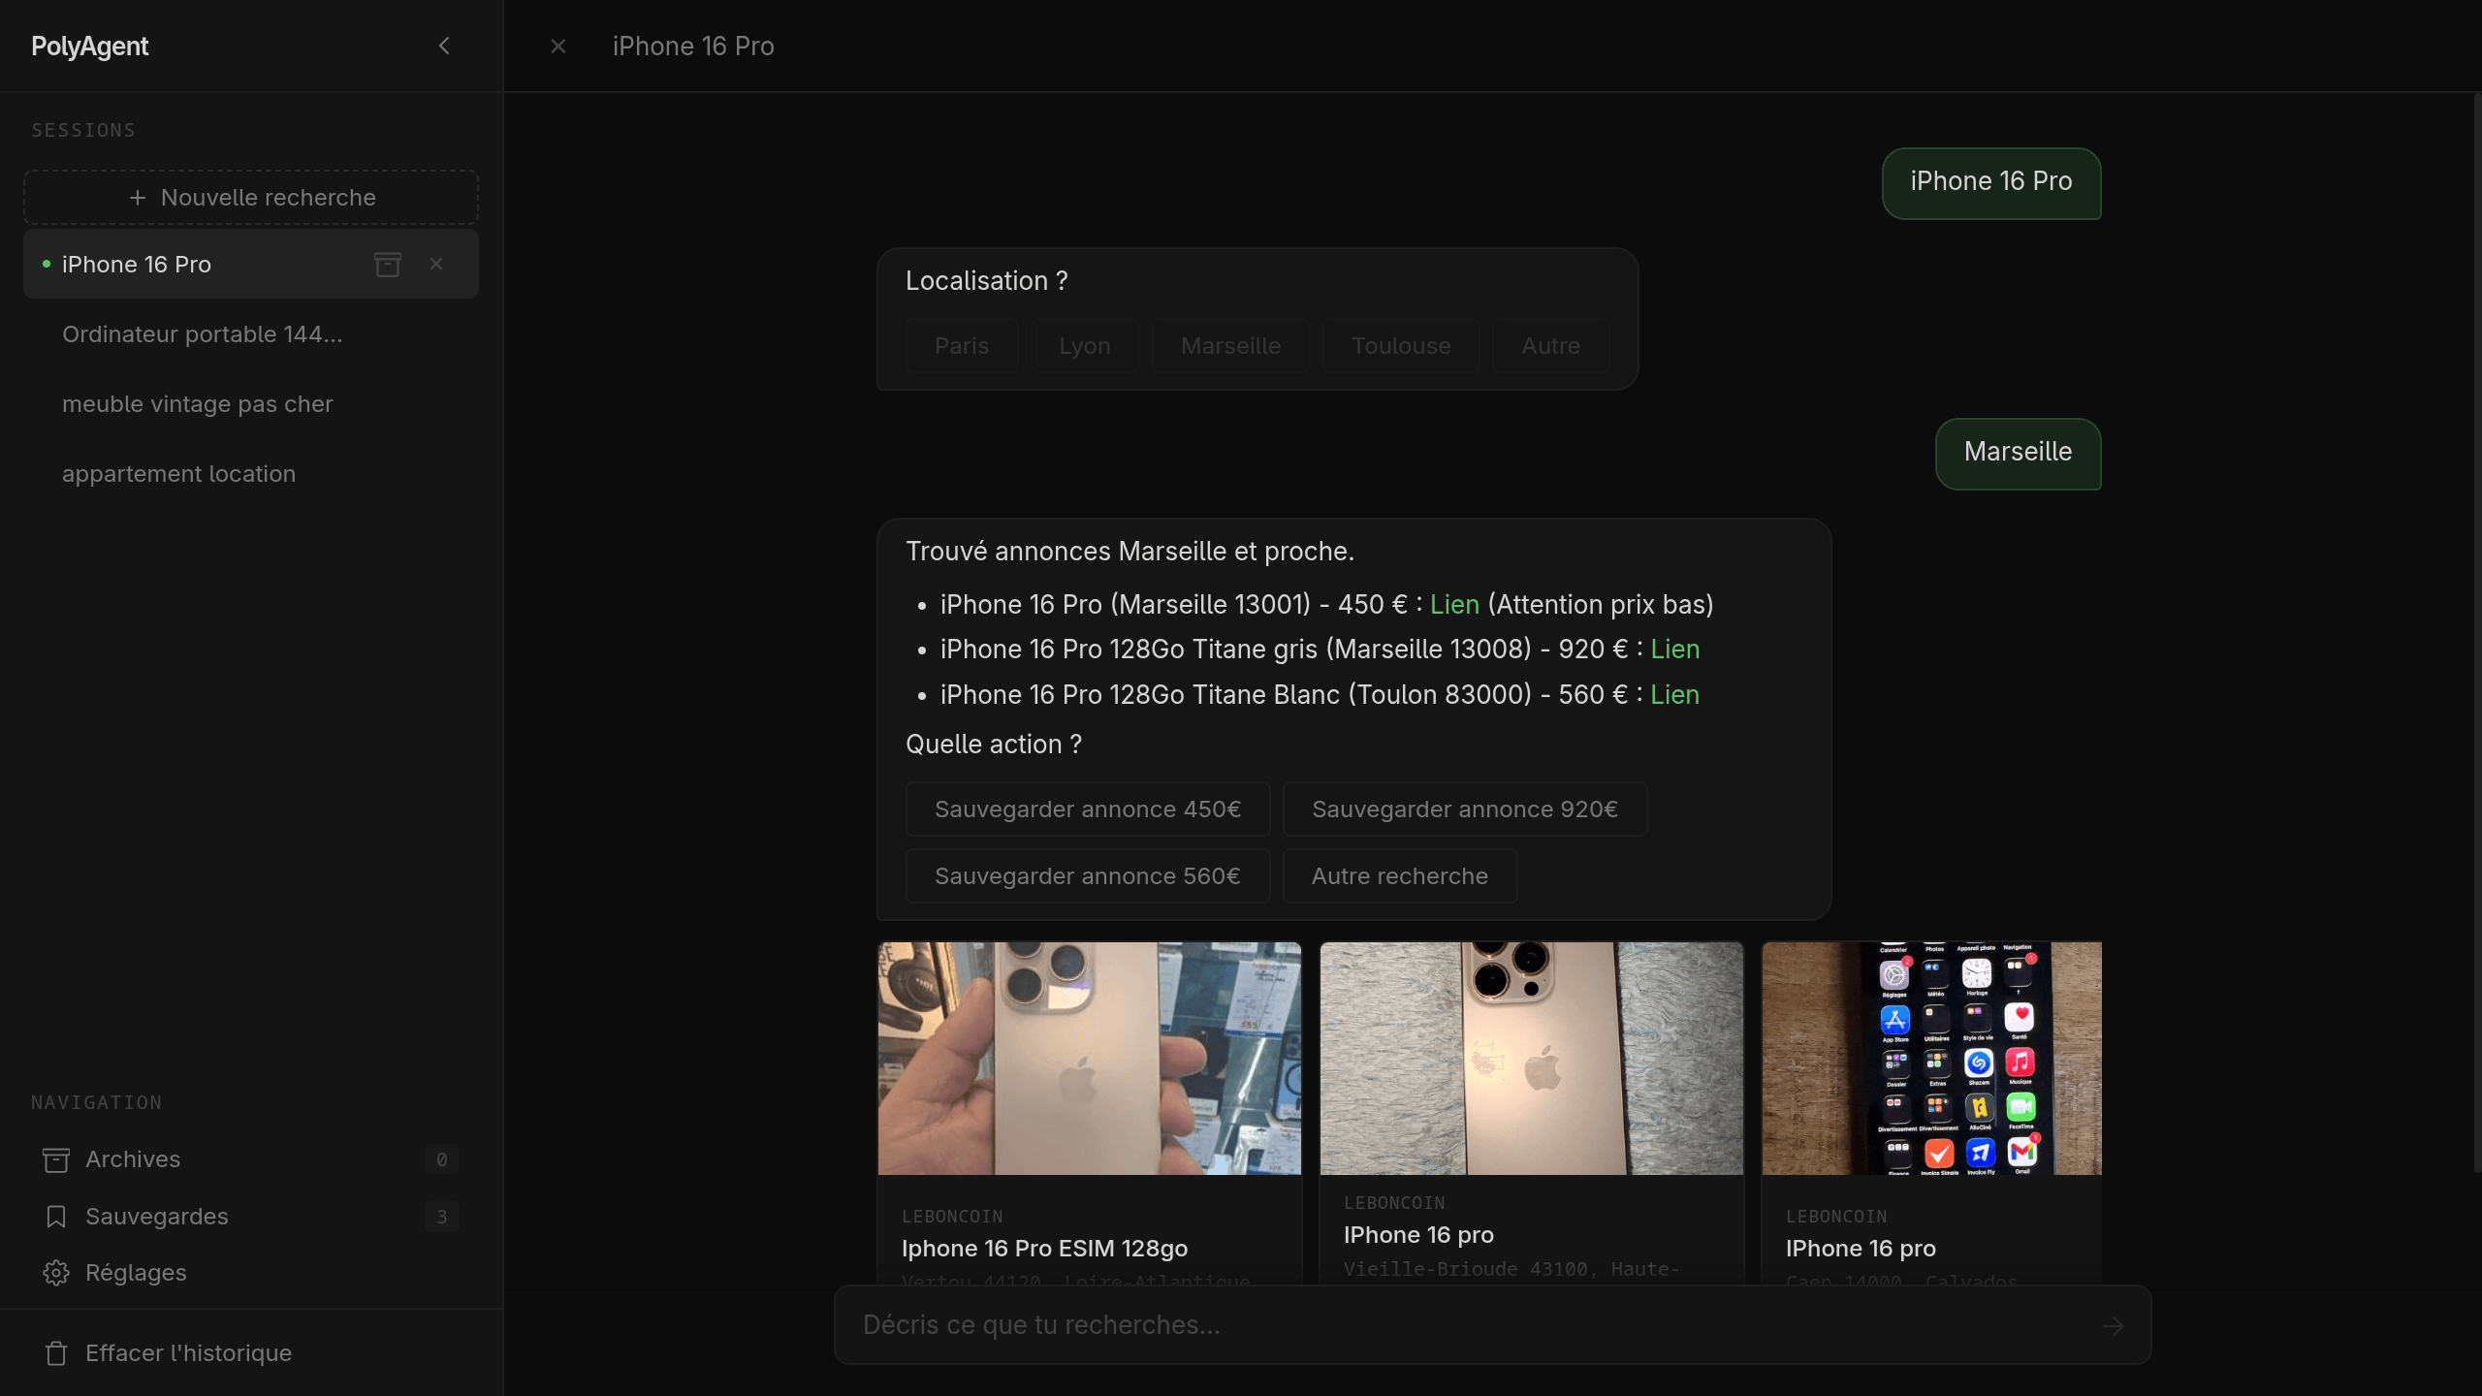Close the iPhone 16 Pro chat header
2482x1396 pixels.
coord(557,46)
